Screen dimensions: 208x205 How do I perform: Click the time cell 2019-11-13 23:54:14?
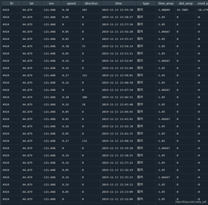point(118,46)
